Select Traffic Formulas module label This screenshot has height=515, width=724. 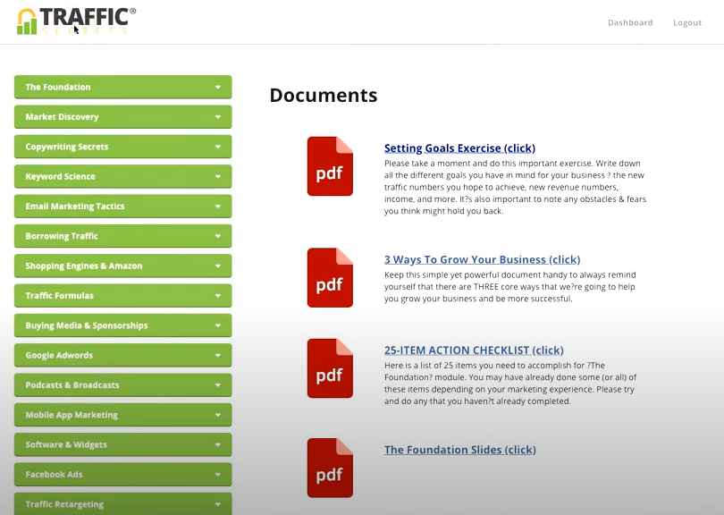[x=60, y=296]
